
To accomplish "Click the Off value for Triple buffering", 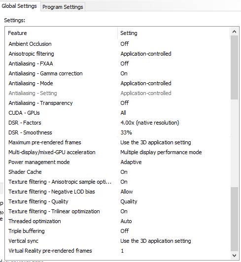I will click(x=125, y=231).
